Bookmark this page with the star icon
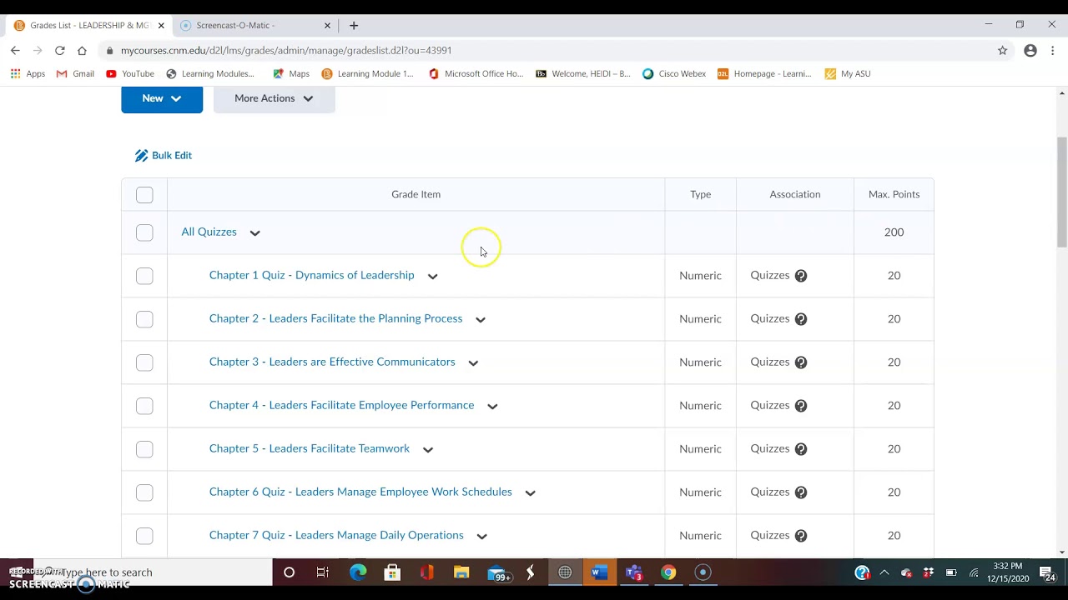 [x=1002, y=50]
